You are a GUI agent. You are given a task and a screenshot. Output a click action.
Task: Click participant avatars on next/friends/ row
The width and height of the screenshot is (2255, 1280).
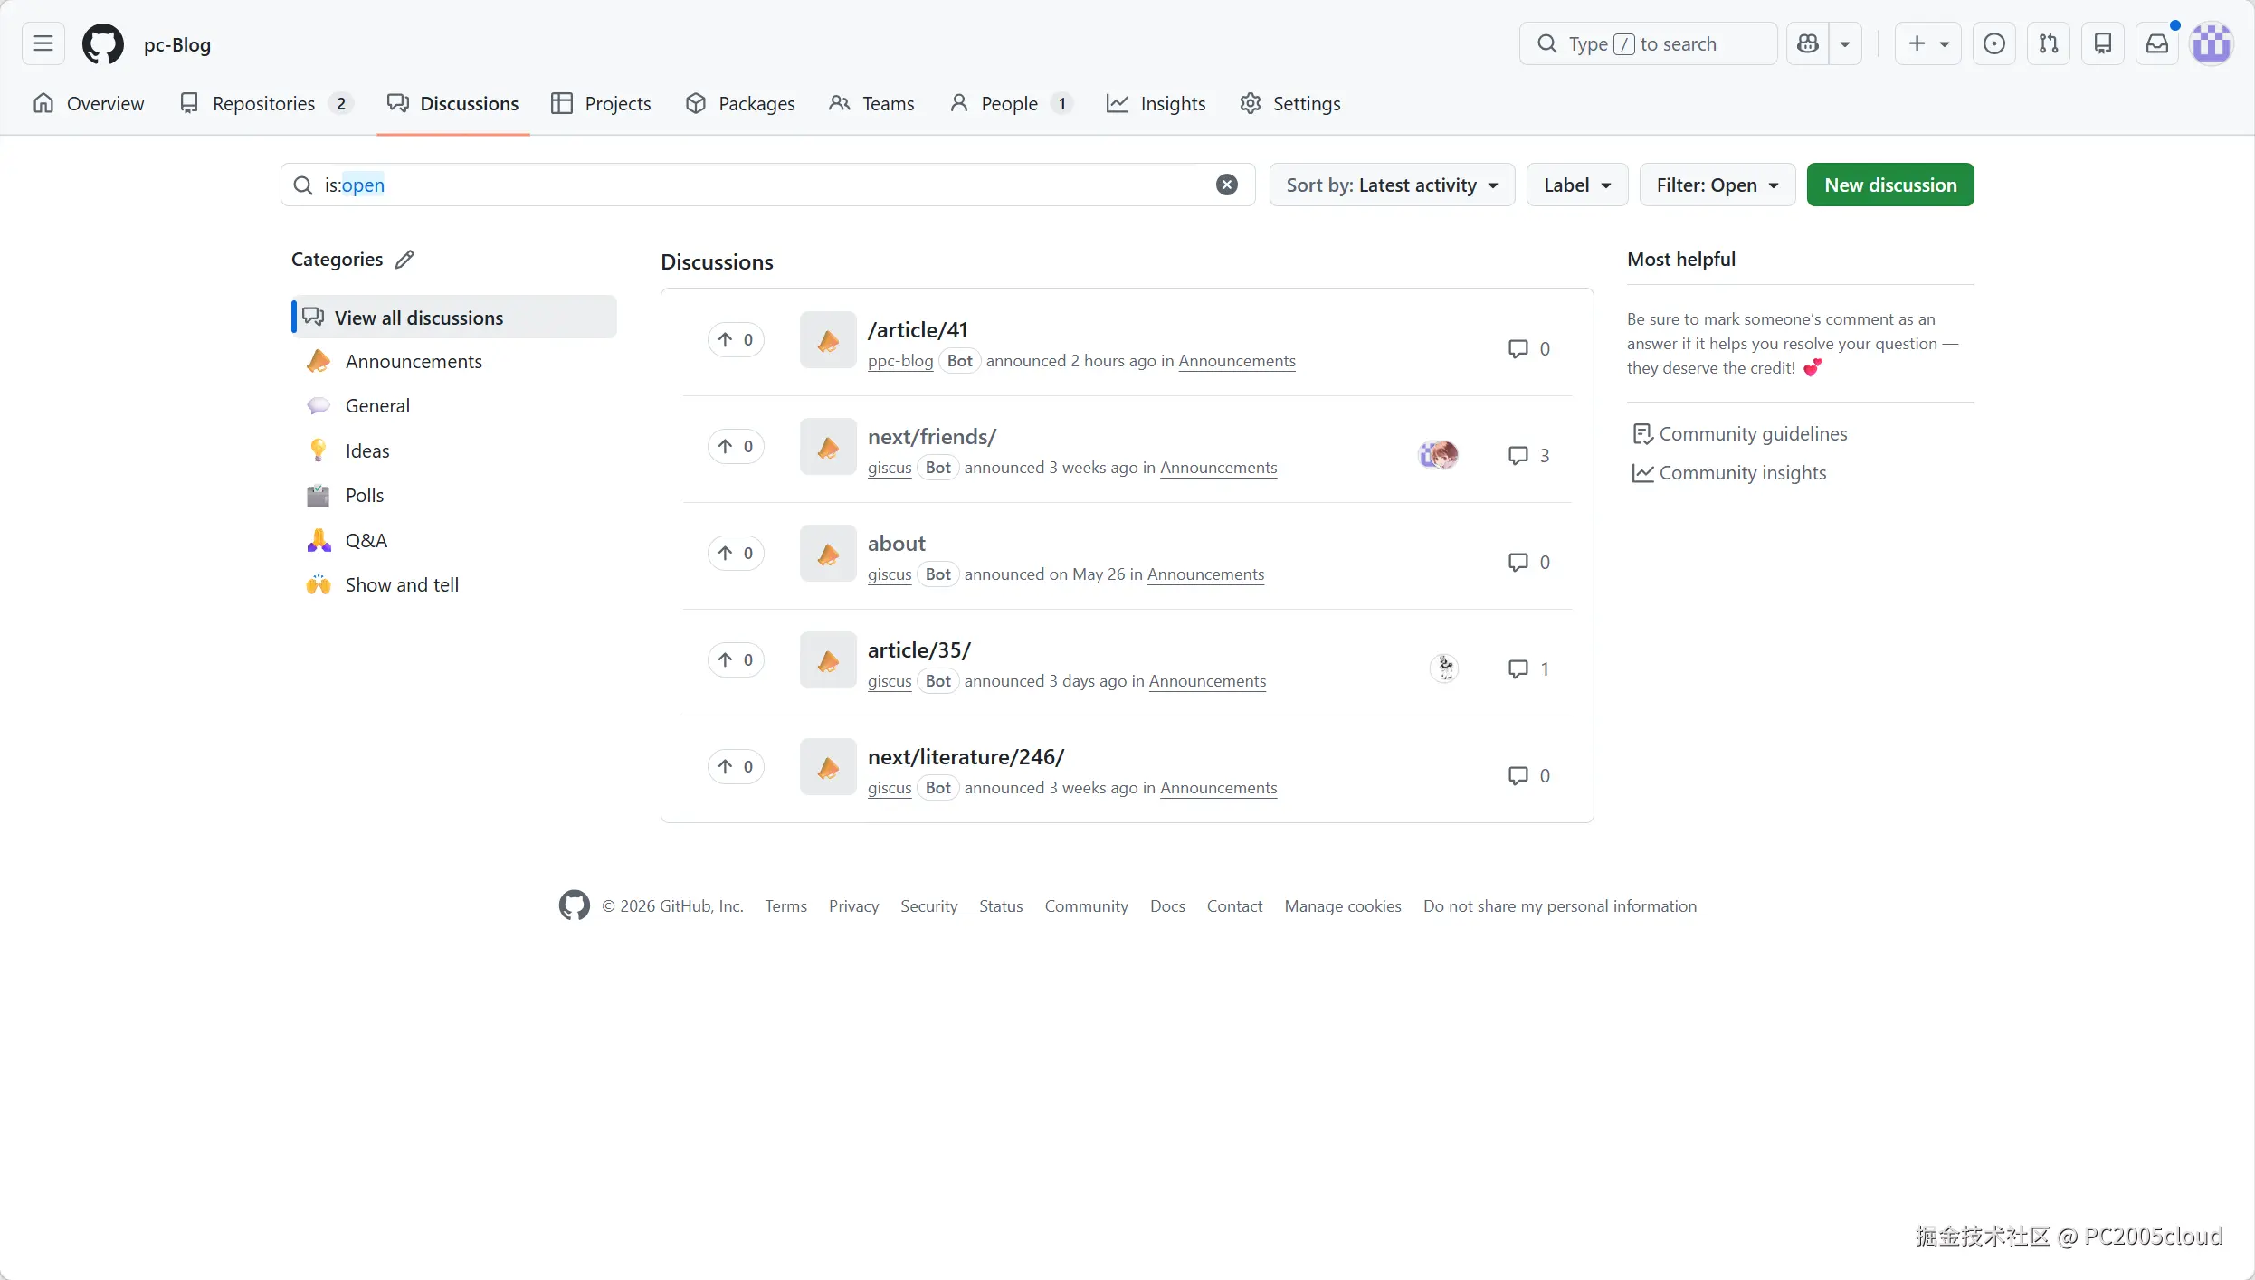(x=1439, y=455)
